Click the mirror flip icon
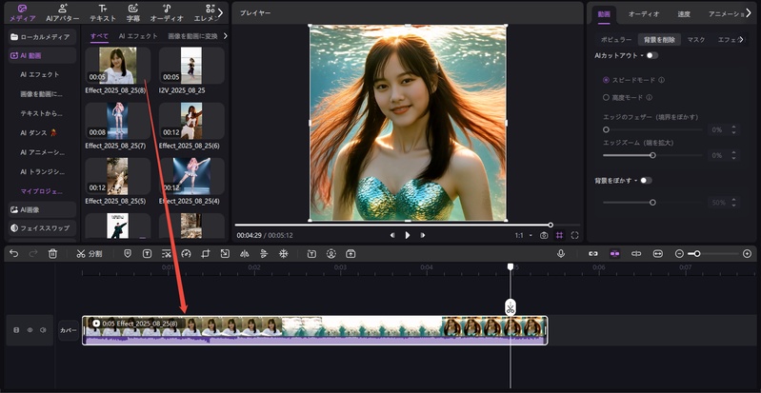Viewport: 761px width, 393px height. point(245,253)
